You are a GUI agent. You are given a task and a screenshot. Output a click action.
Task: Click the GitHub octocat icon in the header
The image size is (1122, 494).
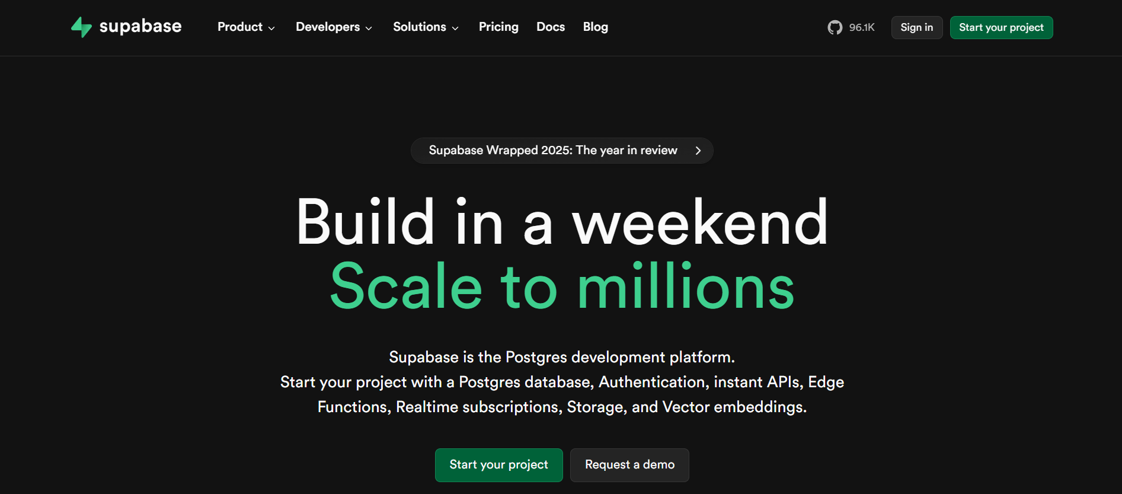[835, 27]
